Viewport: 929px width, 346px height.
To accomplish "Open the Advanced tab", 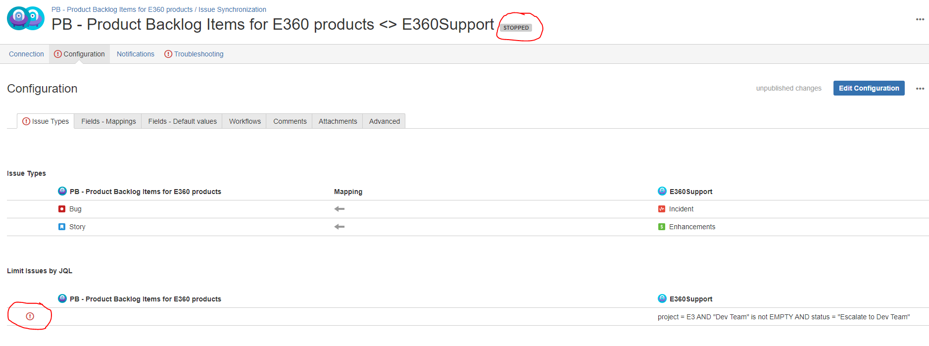I will click(384, 121).
